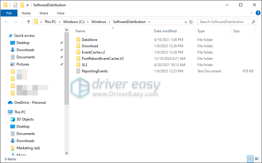
Task: Click the folder icon in address bar
Action: (36, 22)
